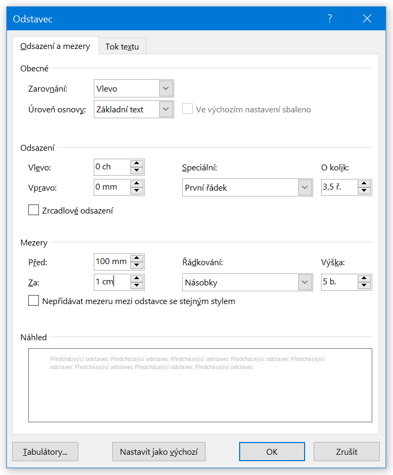Open the Zarovnání alignment dropdown

[166, 88]
